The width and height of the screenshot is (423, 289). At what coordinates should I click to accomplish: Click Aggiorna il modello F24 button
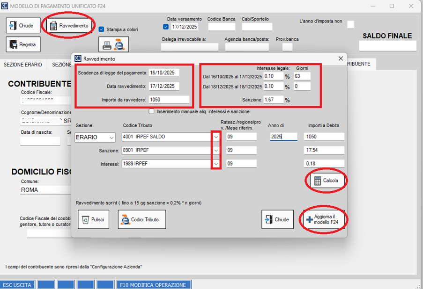tap(324, 220)
